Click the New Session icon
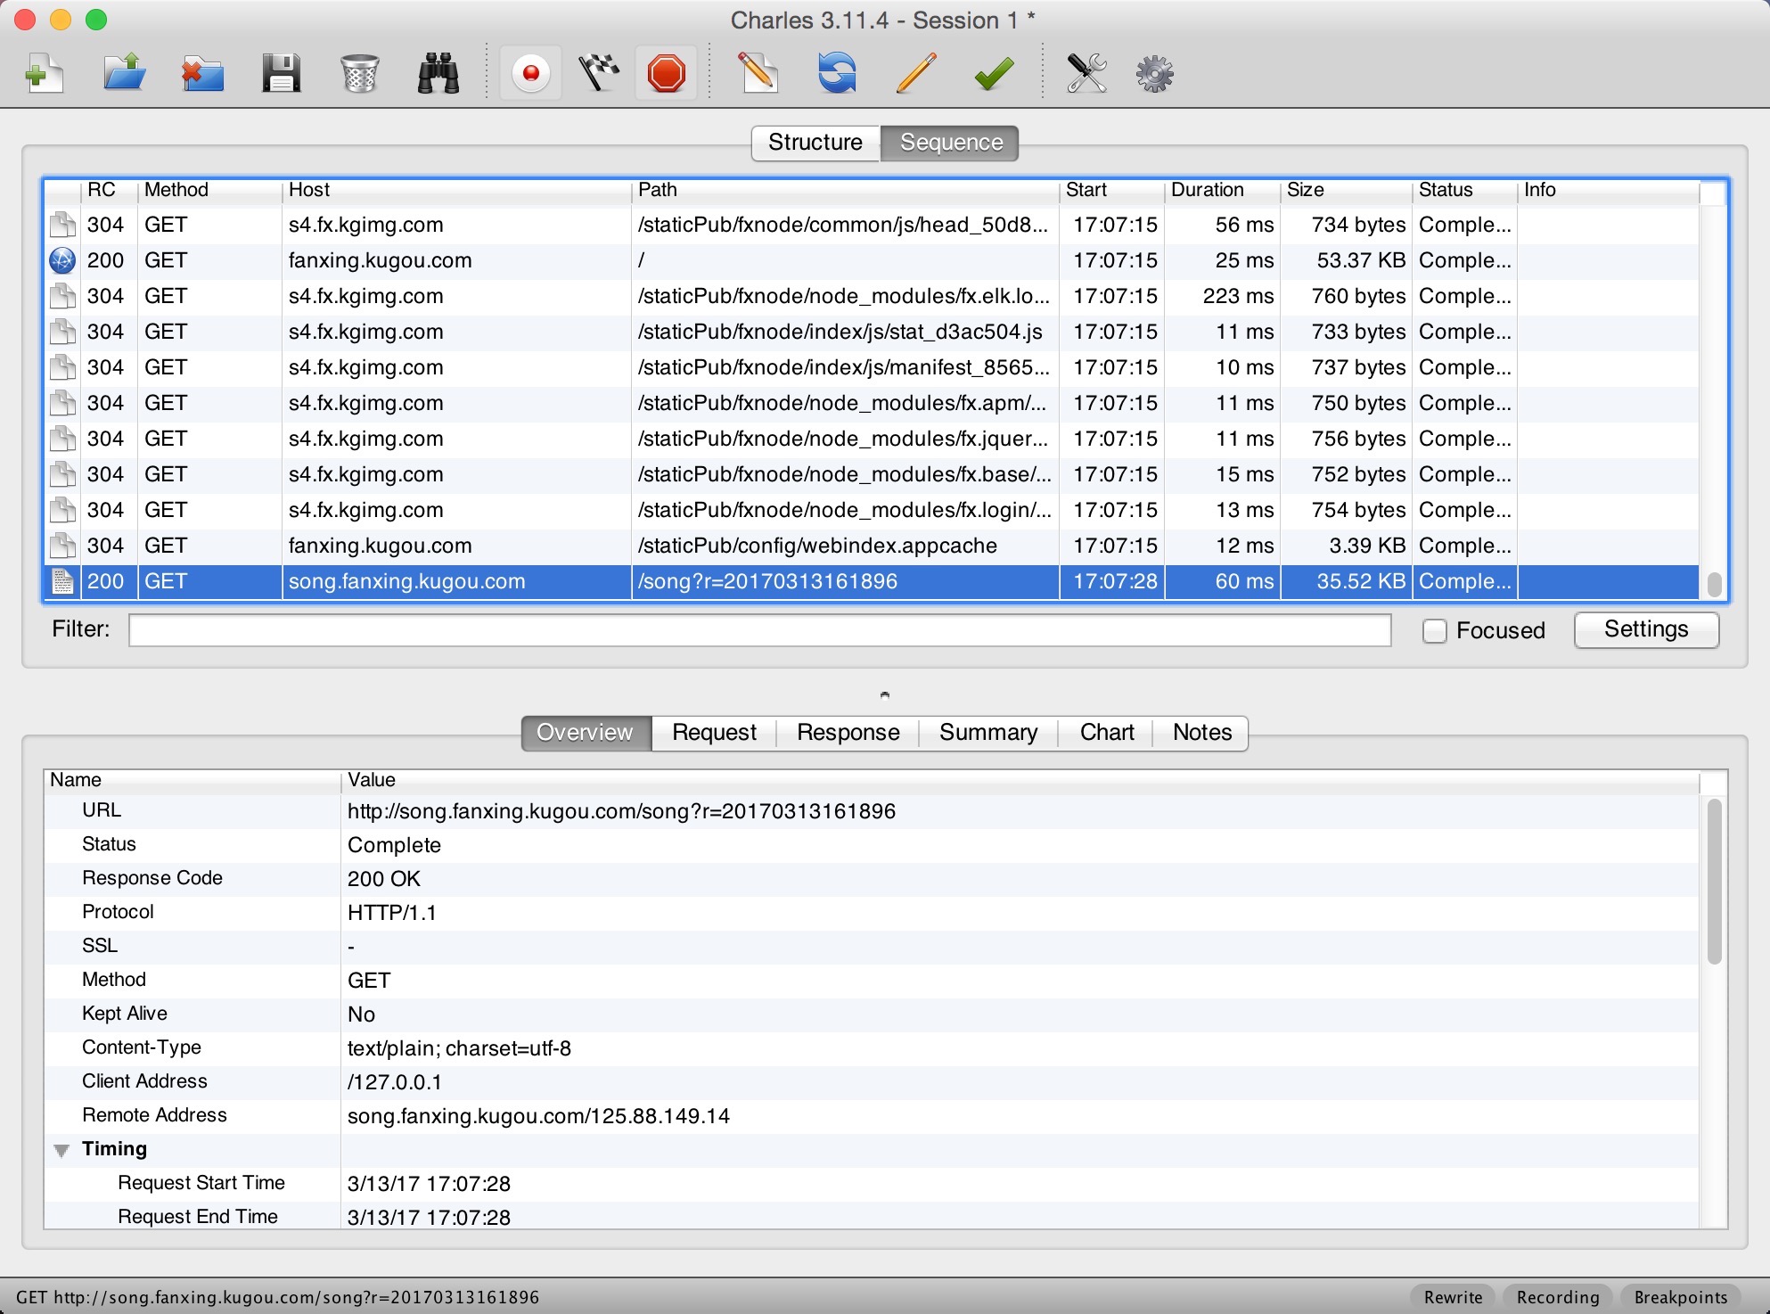1770x1314 pixels. tap(45, 74)
